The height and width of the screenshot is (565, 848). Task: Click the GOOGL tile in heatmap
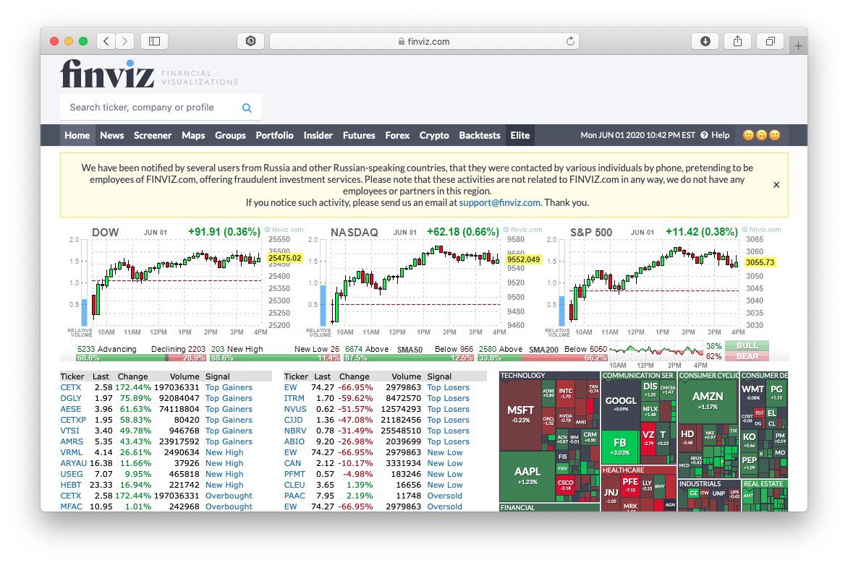pyautogui.click(x=621, y=404)
